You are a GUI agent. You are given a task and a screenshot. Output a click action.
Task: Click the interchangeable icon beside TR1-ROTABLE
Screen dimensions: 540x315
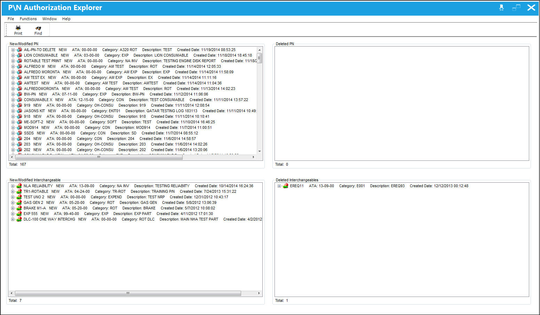click(19, 191)
